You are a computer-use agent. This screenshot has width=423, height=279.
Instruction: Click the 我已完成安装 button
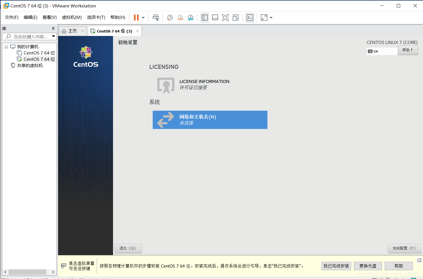pos(336,266)
